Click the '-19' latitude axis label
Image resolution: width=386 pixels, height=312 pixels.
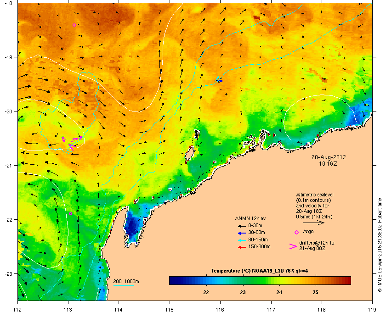click(8, 57)
